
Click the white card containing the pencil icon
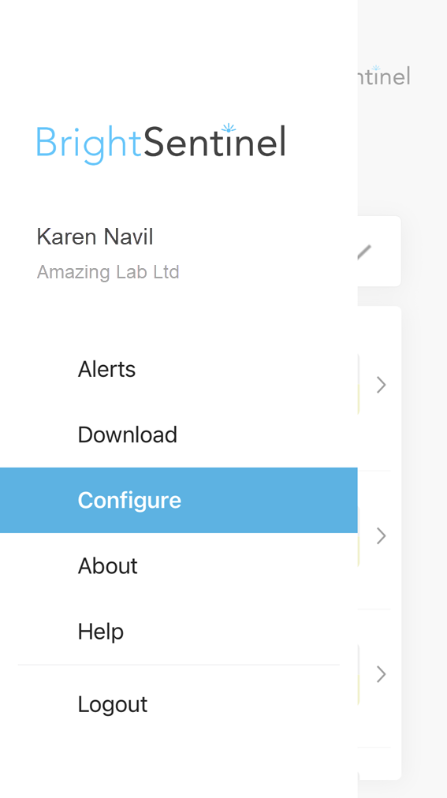(x=379, y=251)
